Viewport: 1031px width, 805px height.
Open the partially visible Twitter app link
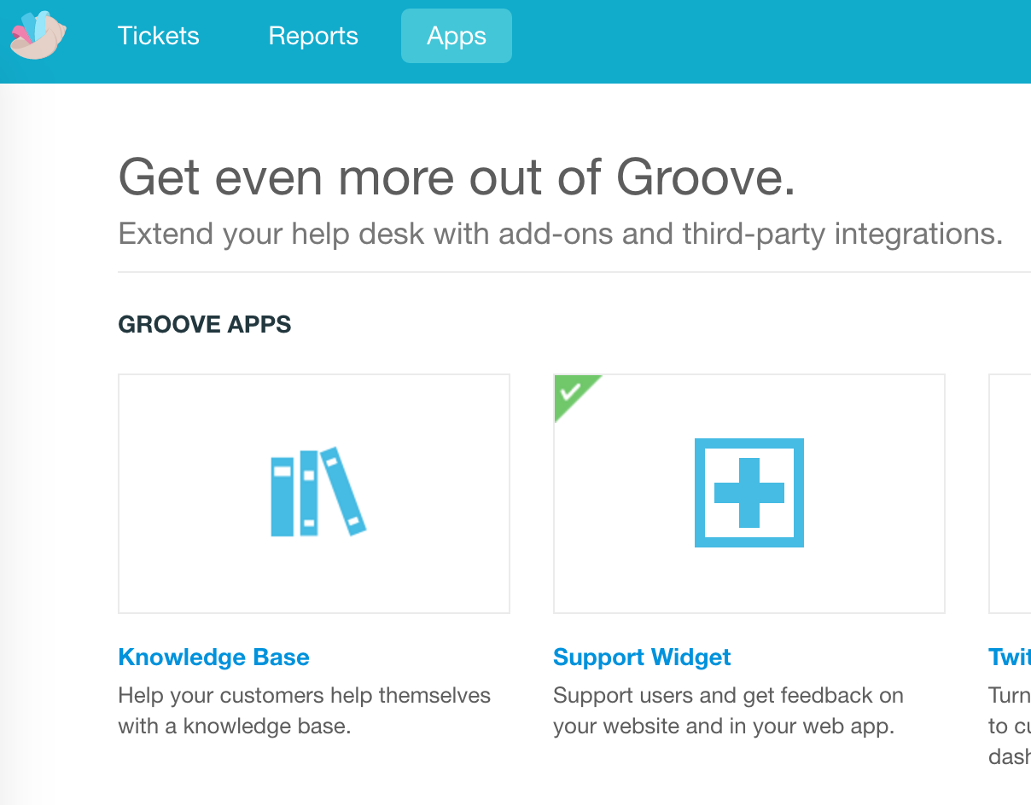[x=1010, y=657]
